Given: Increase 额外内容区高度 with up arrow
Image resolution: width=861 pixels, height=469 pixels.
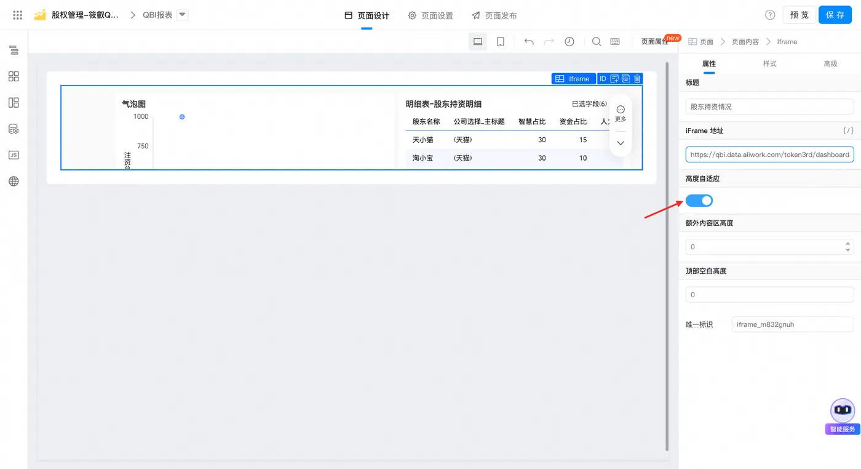Looking at the screenshot, I should point(848,244).
